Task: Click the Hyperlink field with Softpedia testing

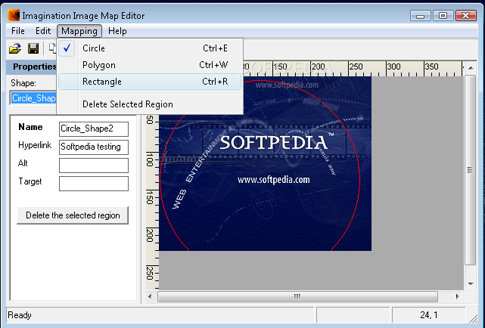Action: tap(94, 147)
